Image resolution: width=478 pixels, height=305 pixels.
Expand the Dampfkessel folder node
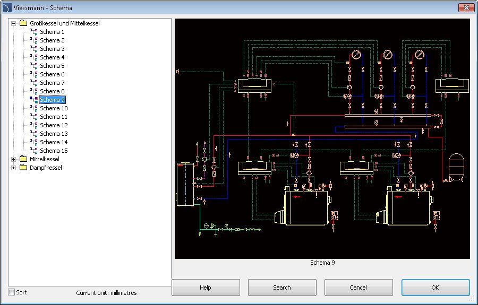(14, 168)
